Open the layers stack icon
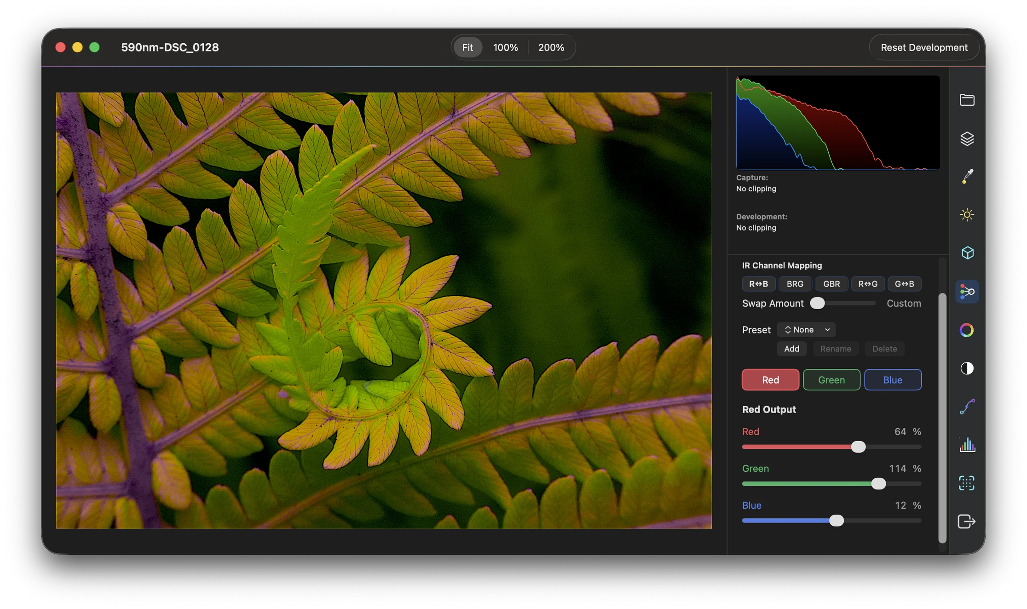 pos(967,138)
